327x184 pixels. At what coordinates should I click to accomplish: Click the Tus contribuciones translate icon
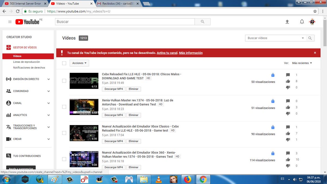coord(8,156)
